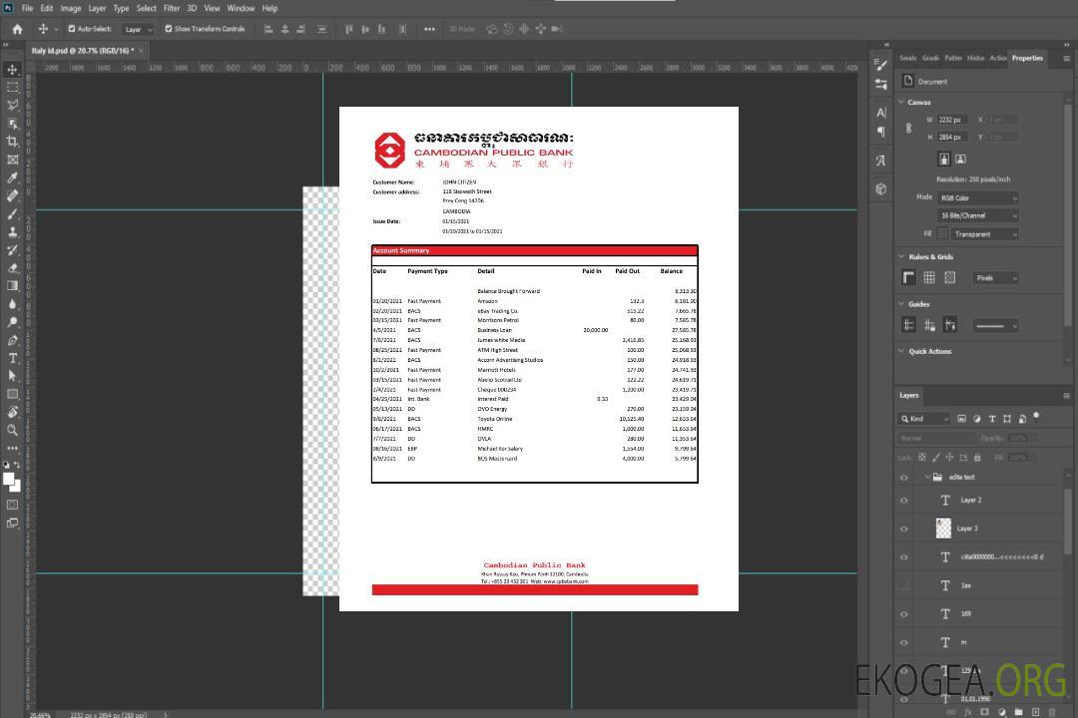1078x718 pixels.
Task: Open the Character panel icon
Action: click(x=880, y=112)
